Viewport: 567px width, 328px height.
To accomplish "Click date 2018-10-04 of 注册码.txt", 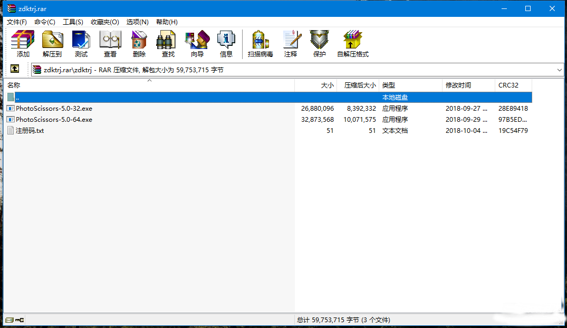I will [x=466, y=131].
